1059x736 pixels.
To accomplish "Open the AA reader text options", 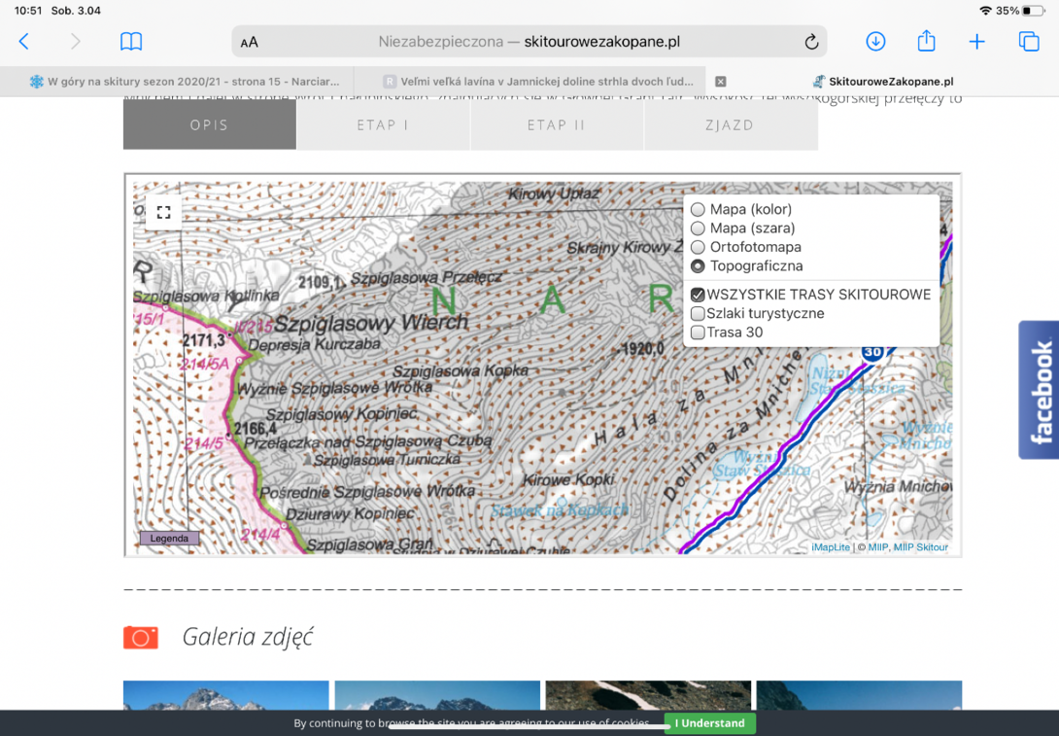I will click(x=250, y=42).
